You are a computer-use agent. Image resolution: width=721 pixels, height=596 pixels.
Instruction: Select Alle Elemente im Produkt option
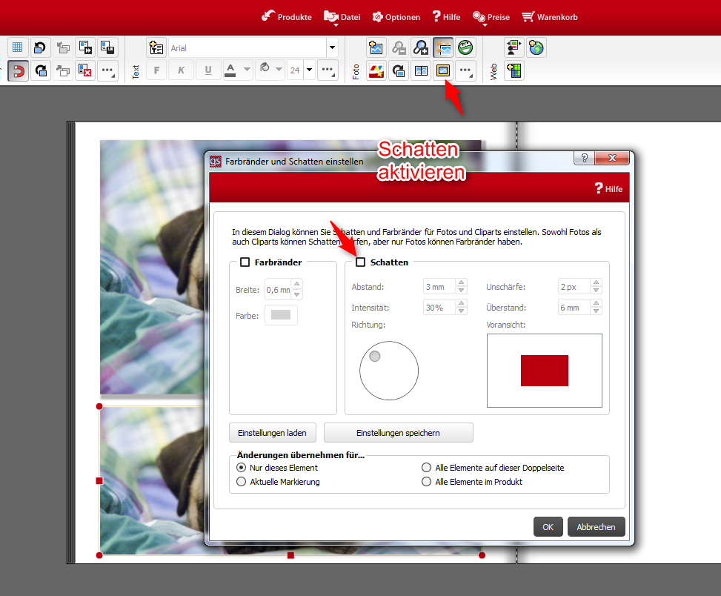pos(427,482)
